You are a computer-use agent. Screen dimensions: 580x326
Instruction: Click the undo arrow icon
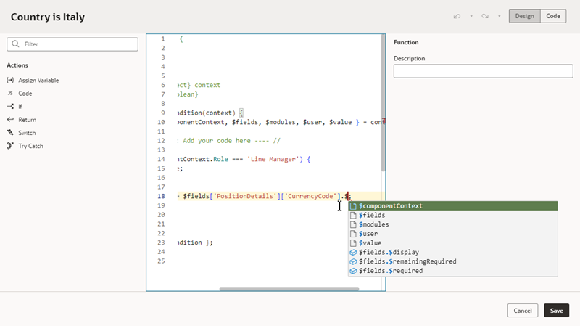click(457, 16)
